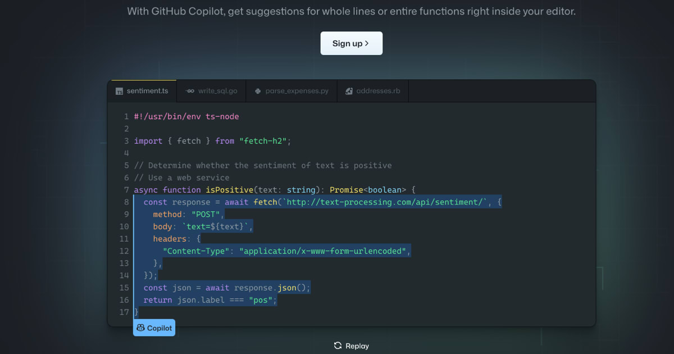674x354 pixels.
Task: Click the return json.label === "pos" line
Action: point(210,300)
